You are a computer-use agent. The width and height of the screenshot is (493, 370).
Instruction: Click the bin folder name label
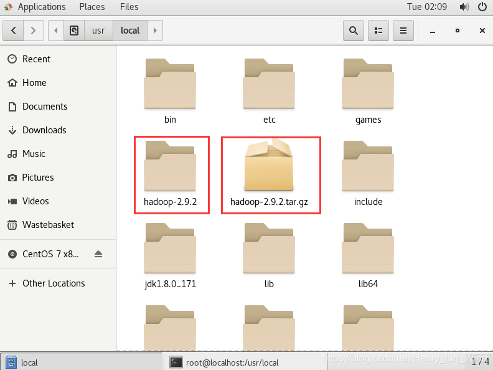pyautogui.click(x=170, y=120)
